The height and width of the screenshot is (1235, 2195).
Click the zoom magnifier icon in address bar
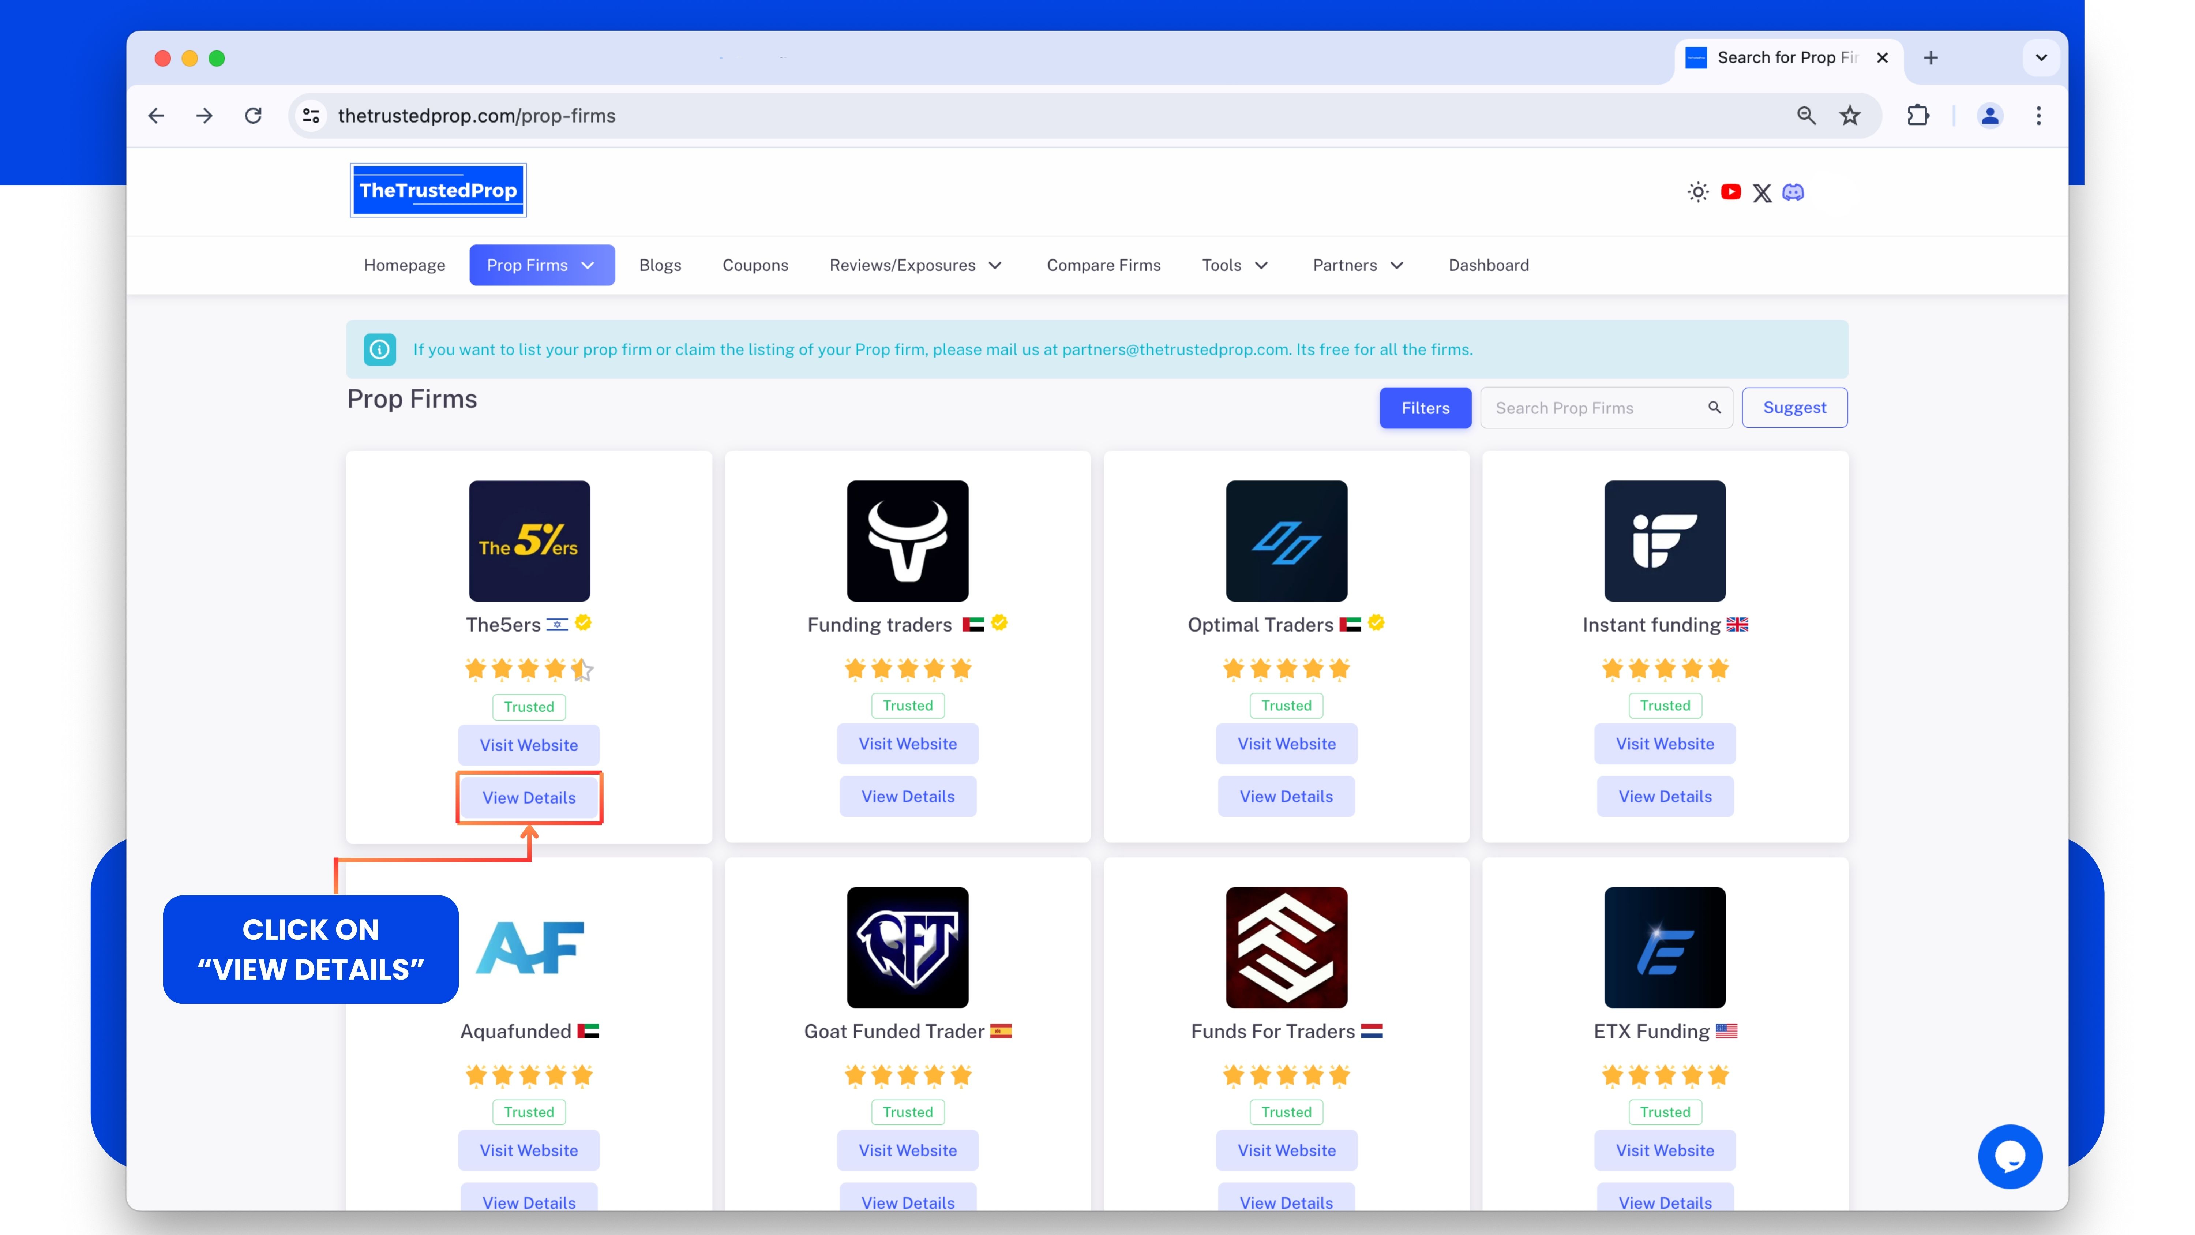1806,116
